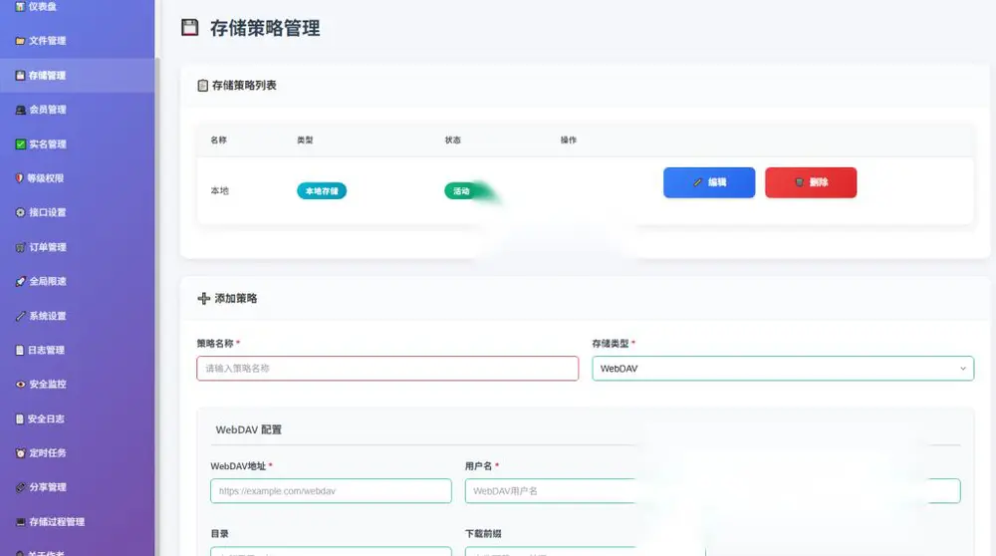Open the 会员管理 user icon
996x556 pixels.
(x=20, y=110)
